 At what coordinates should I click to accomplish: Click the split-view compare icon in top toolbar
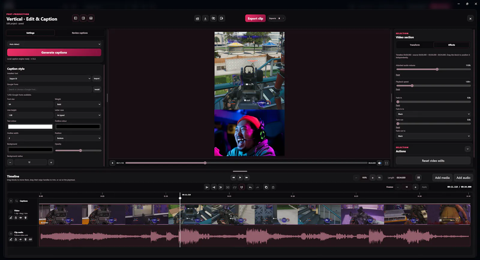pos(213,18)
